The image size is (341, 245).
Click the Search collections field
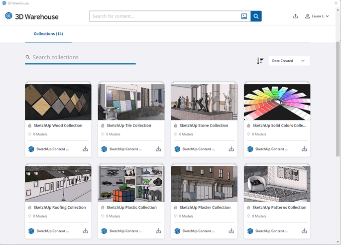tap(83, 57)
